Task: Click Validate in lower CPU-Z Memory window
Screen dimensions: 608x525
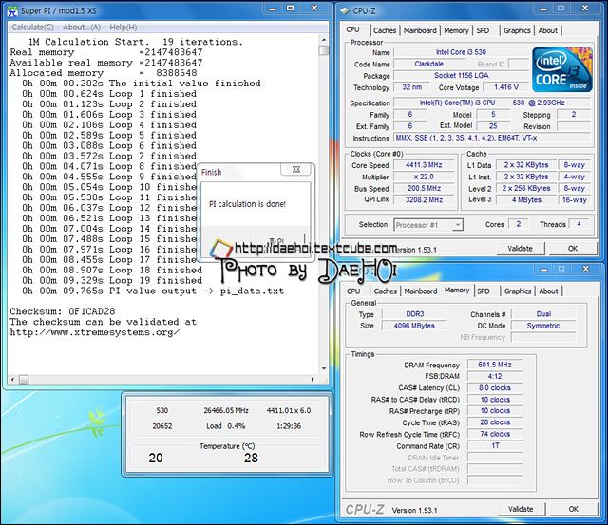Action: 521,509
